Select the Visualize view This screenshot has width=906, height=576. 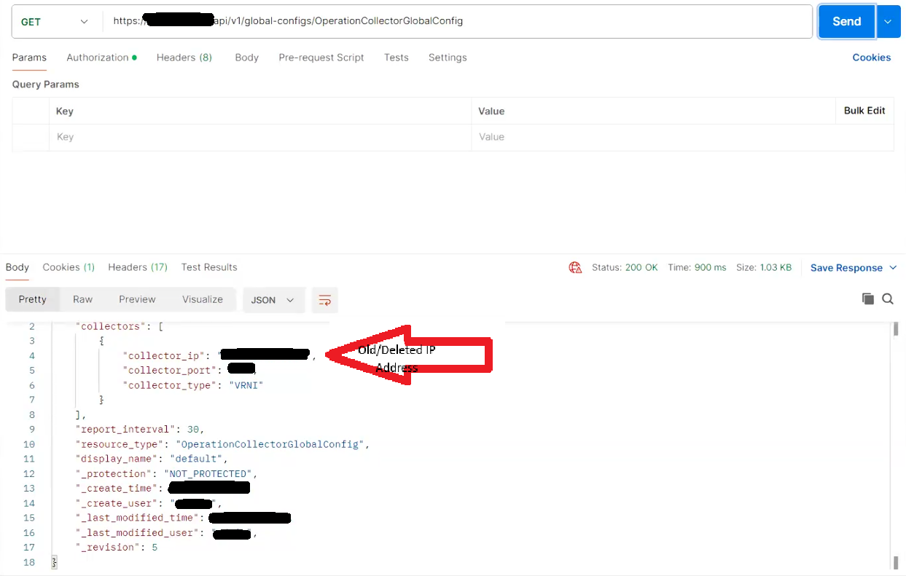pyautogui.click(x=203, y=299)
